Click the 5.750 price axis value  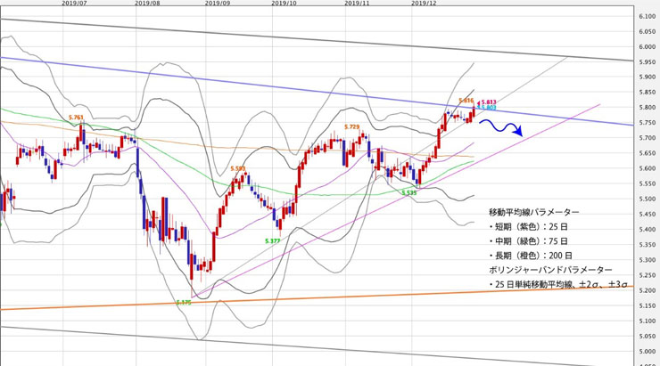pyautogui.click(x=647, y=123)
